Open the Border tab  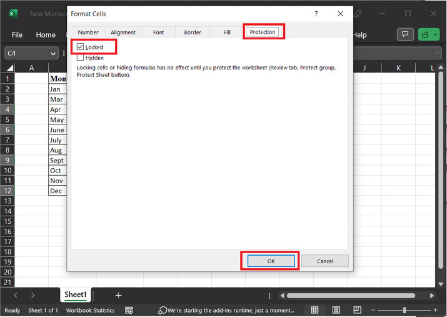[193, 32]
